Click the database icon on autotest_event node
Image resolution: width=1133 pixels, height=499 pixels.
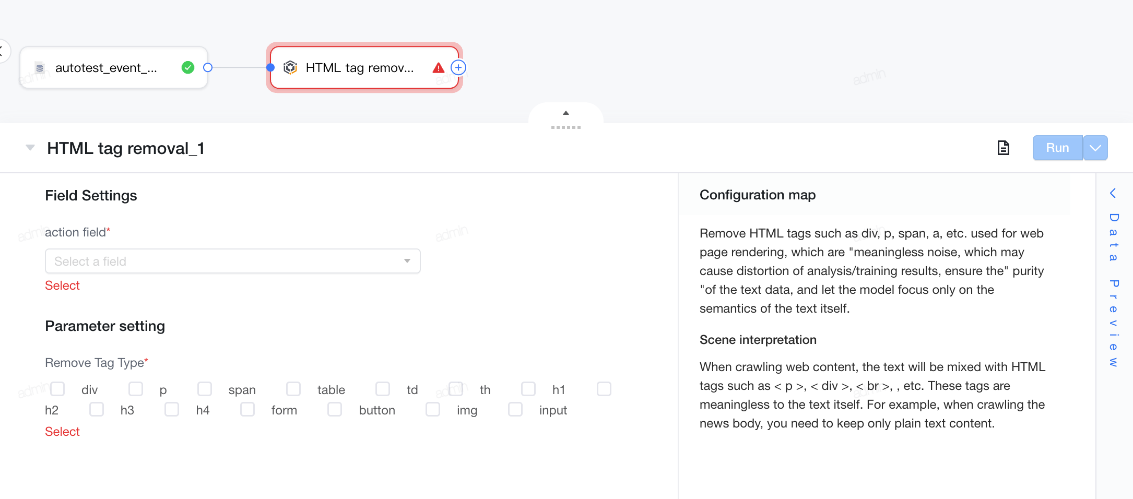tap(40, 68)
